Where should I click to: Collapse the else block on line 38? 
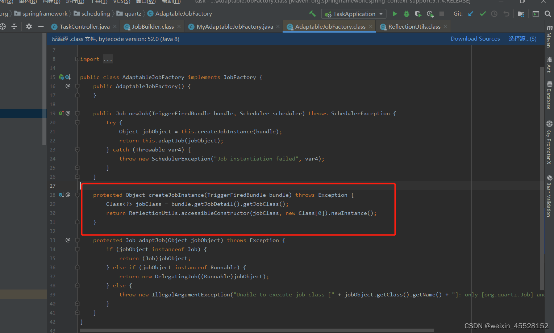point(77,286)
